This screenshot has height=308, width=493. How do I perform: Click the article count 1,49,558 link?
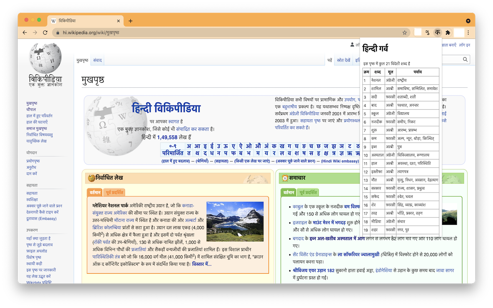click(167, 137)
